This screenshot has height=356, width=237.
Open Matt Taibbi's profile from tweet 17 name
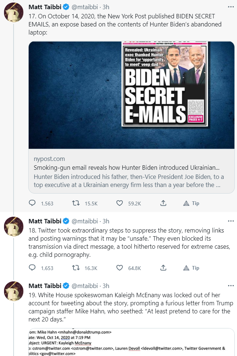coord(45,7)
